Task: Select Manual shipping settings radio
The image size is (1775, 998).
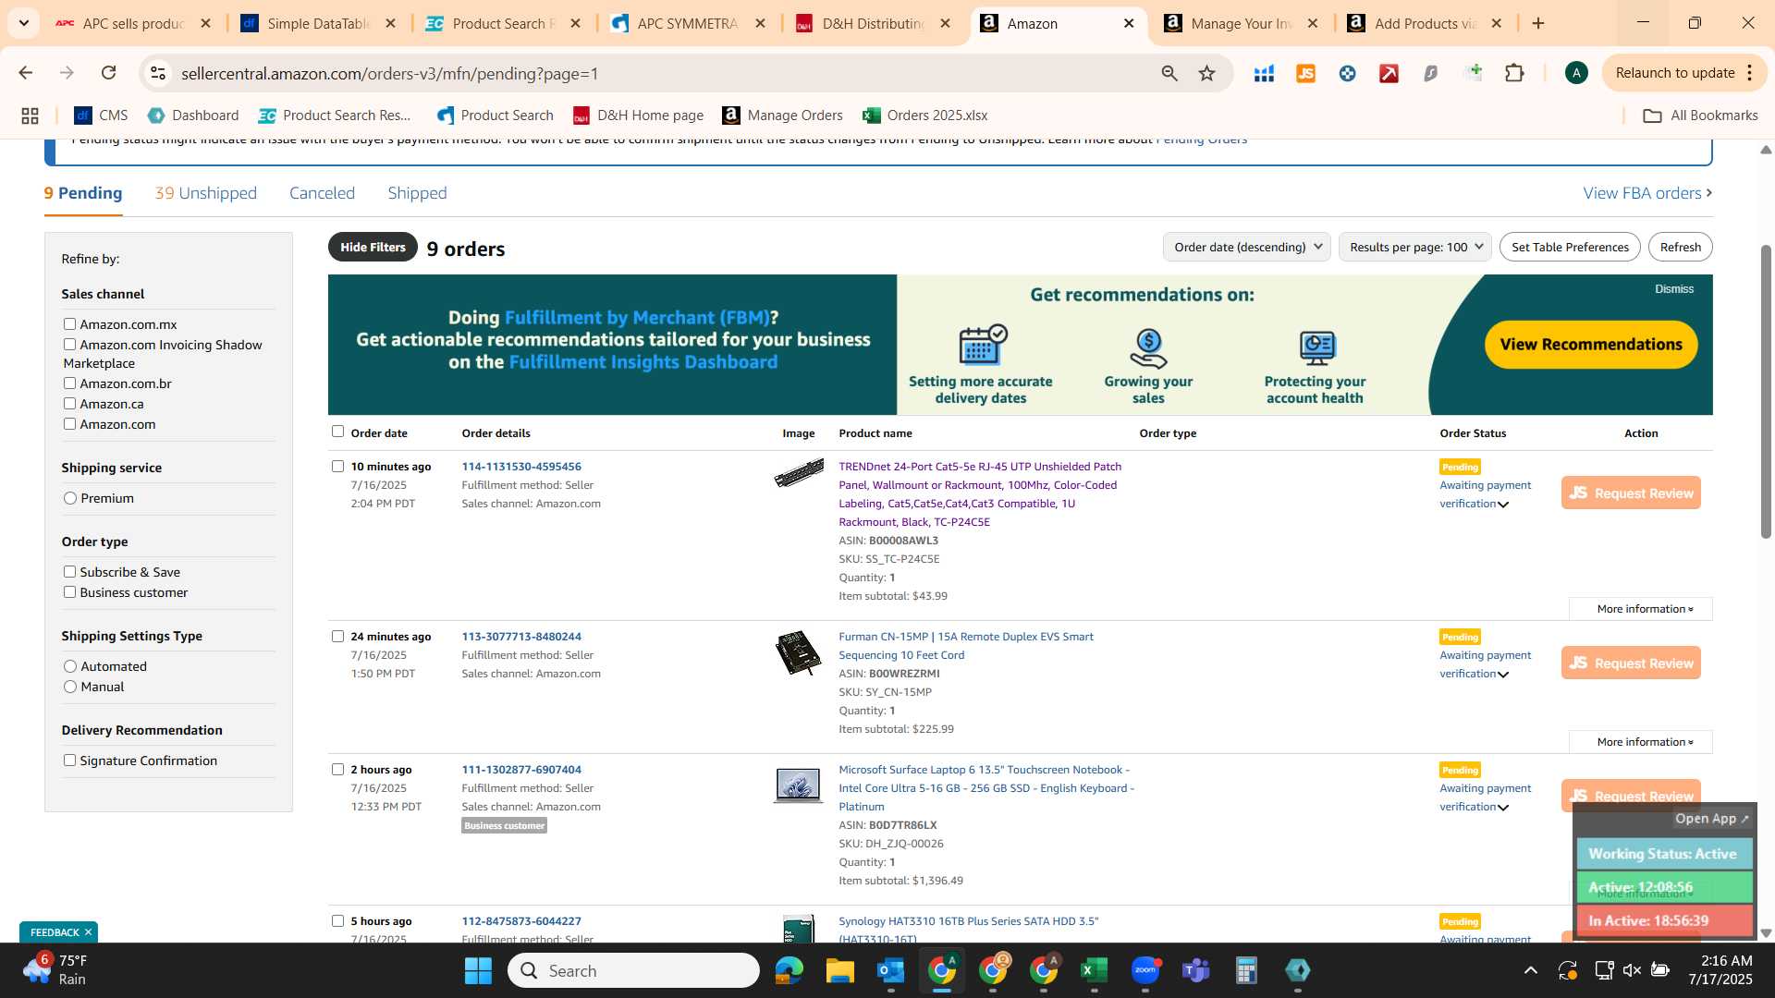Action: click(70, 687)
